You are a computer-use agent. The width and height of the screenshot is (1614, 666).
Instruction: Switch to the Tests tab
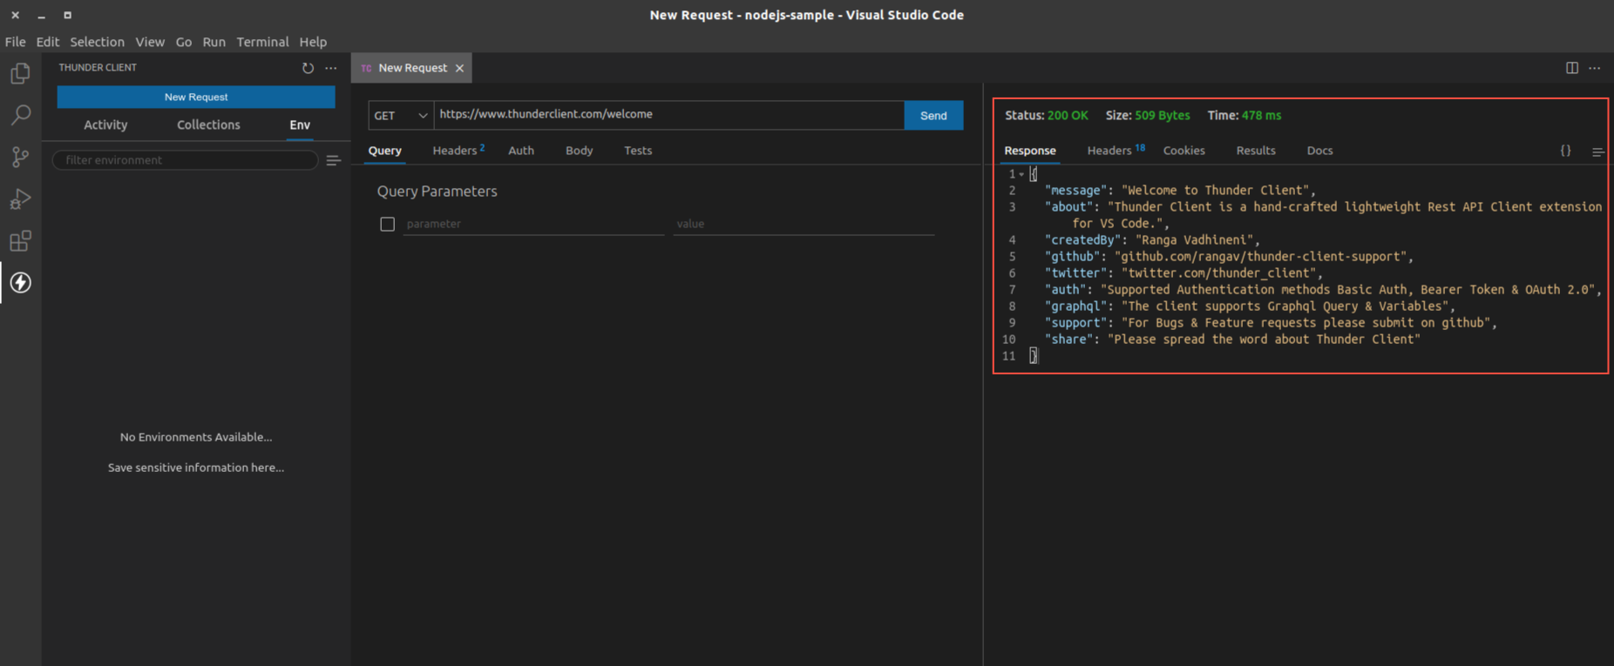(x=638, y=151)
